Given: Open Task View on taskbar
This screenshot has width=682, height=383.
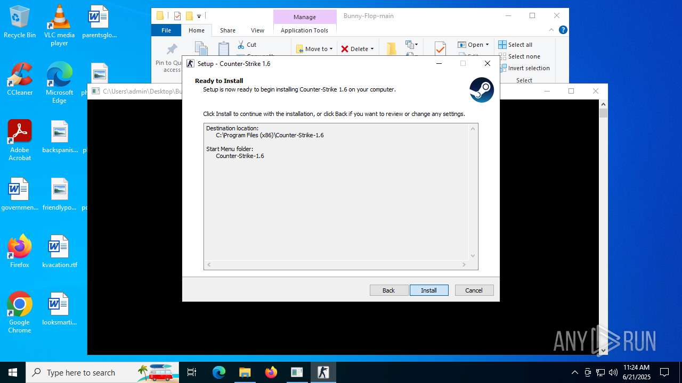Looking at the screenshot, I should click(x=192, y=372).
